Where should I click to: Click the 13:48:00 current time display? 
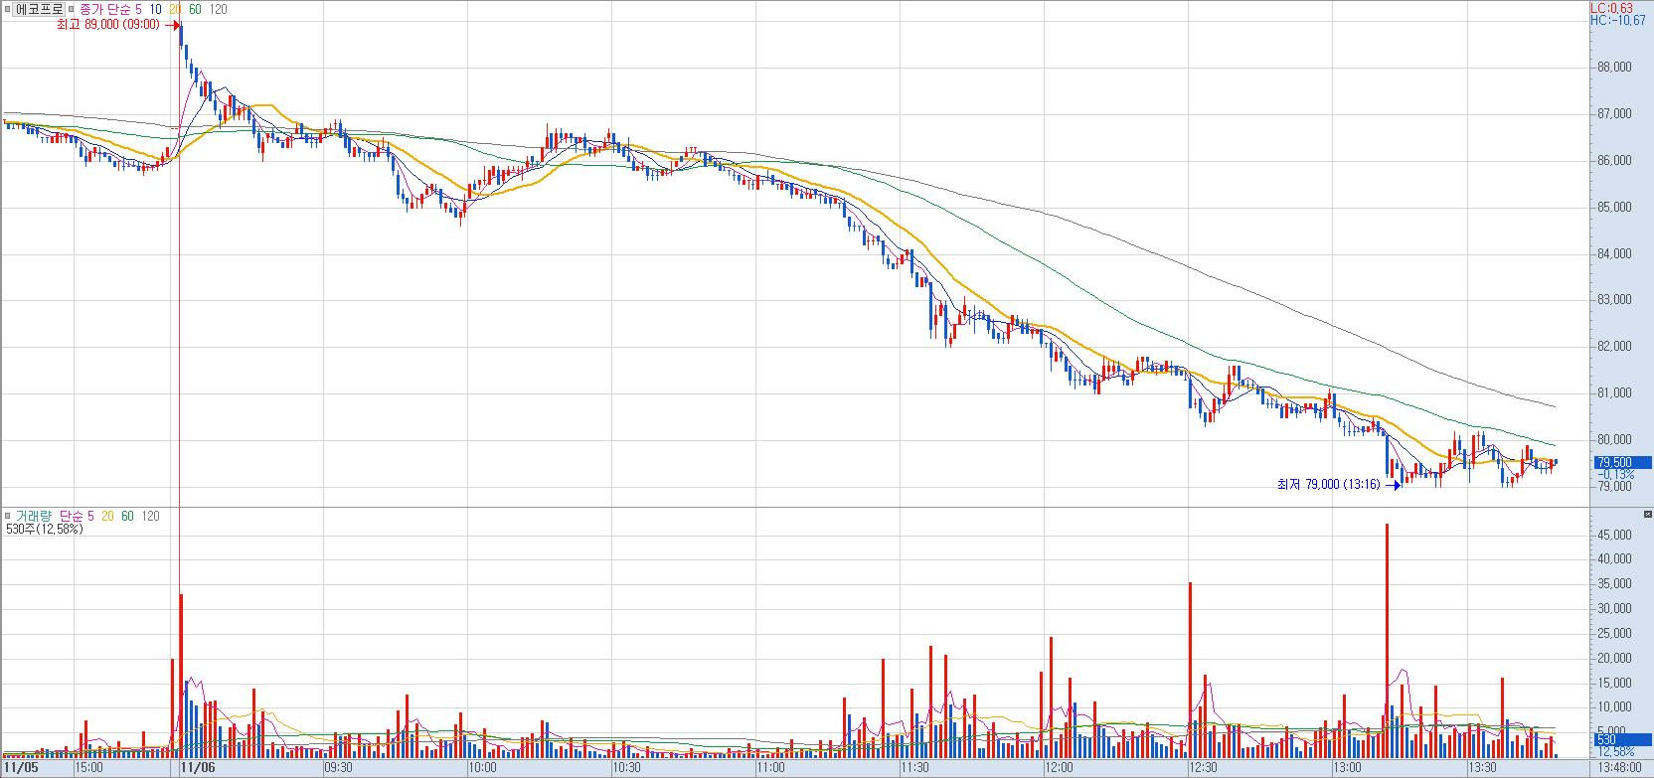(1620, 767)
